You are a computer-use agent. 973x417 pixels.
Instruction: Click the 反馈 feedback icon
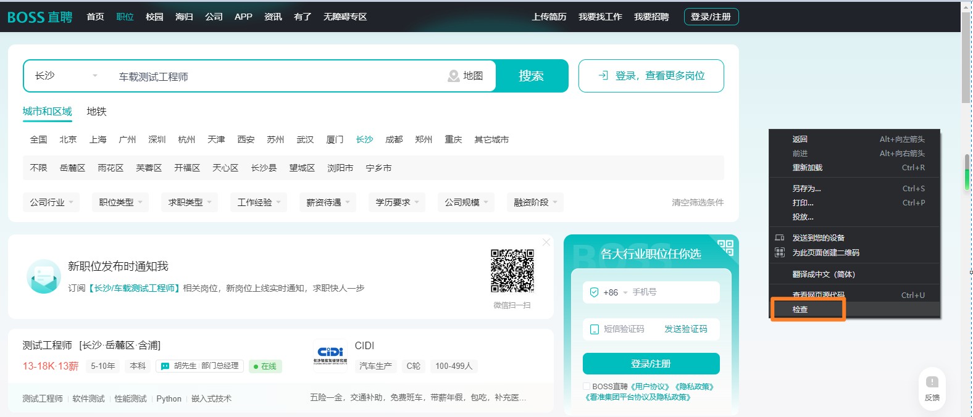[932, 382]
